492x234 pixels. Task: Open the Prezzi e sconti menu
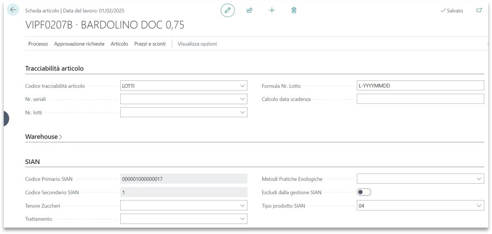150,44
